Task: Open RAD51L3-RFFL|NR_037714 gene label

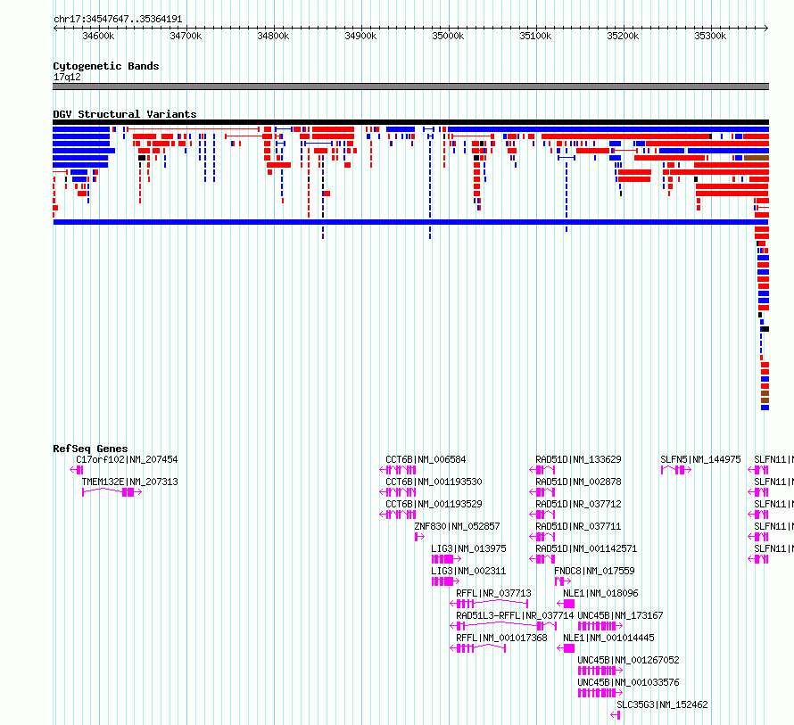Action: point(515,615)
